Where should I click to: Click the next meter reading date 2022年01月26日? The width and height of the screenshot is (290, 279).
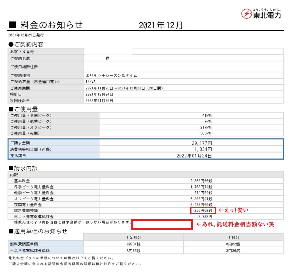tap(99, 100)
